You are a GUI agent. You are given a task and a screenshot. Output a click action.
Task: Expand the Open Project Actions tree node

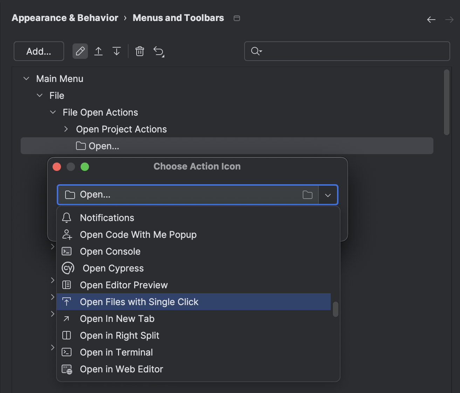pos(66,129)
